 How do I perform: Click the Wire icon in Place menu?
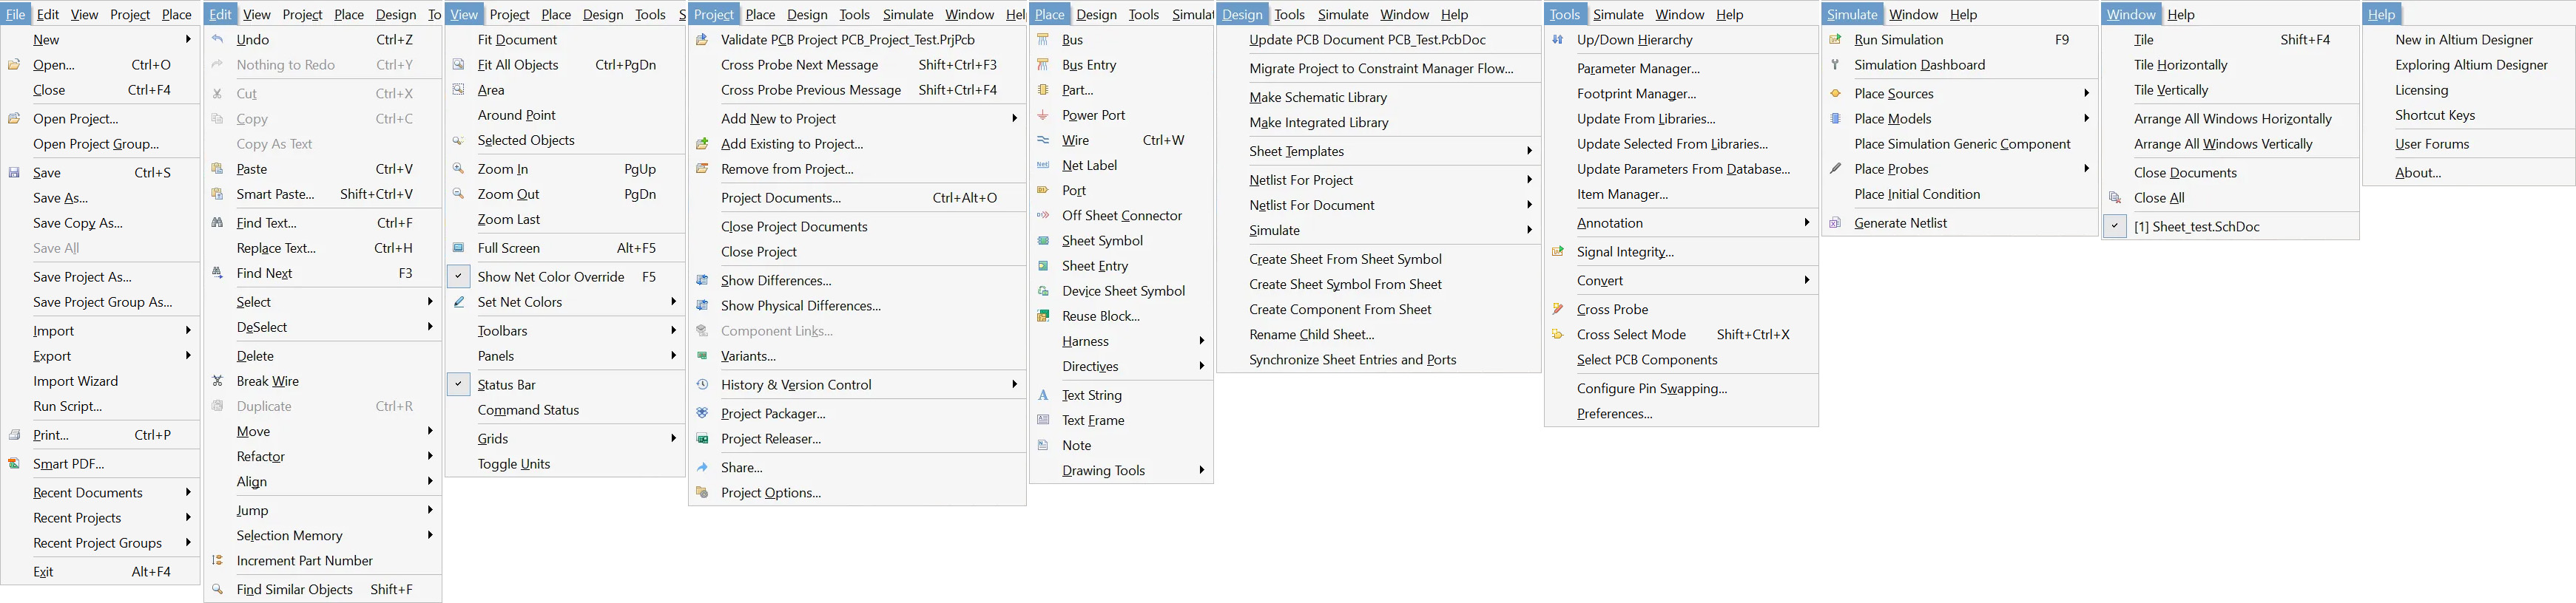tap(1043, 140)
